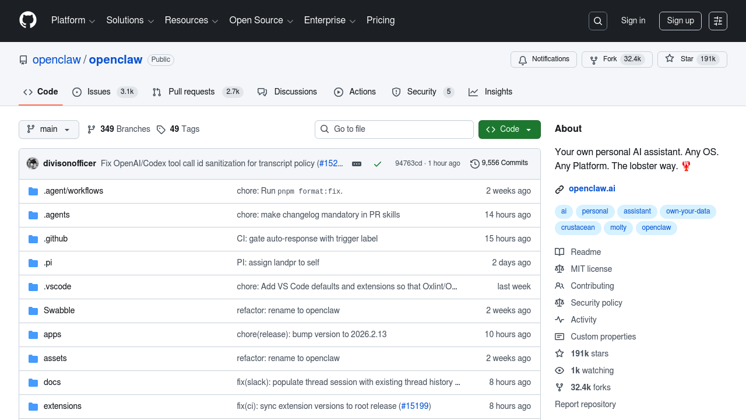Open the openclaw.ai website link
This screenshot has height=420, width=746.
[592, 189]
